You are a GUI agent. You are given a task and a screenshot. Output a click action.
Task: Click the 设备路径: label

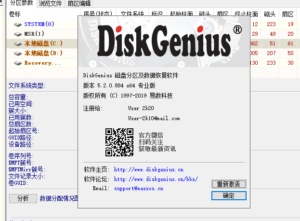(x=21, y=144)
